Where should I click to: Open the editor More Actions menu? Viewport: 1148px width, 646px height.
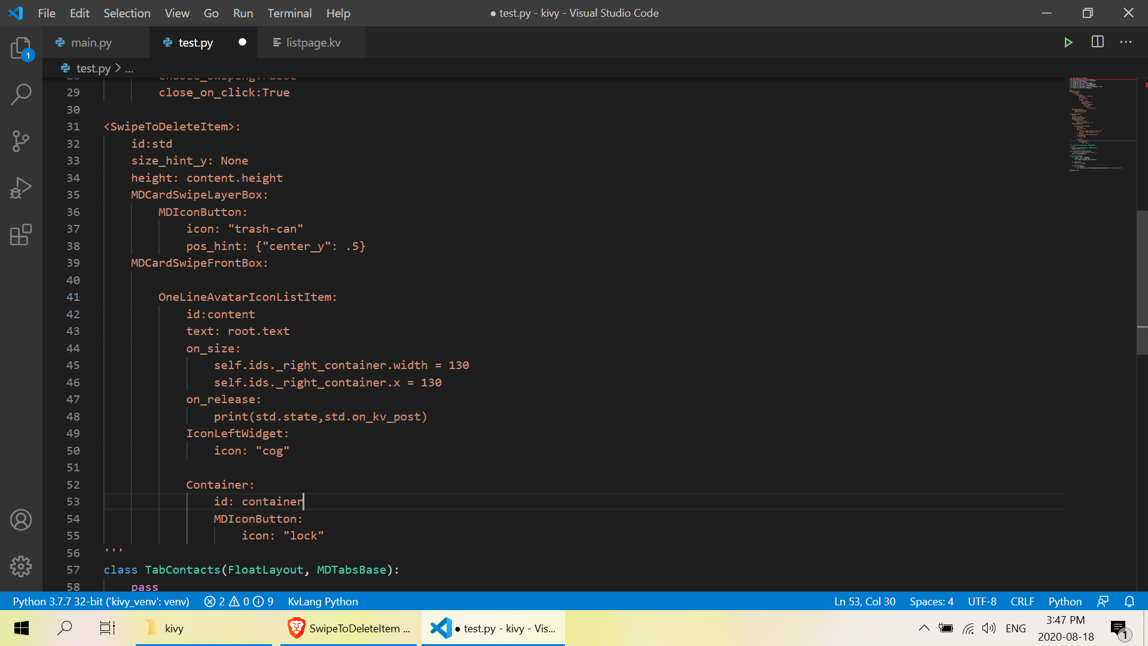(1126, 42)
